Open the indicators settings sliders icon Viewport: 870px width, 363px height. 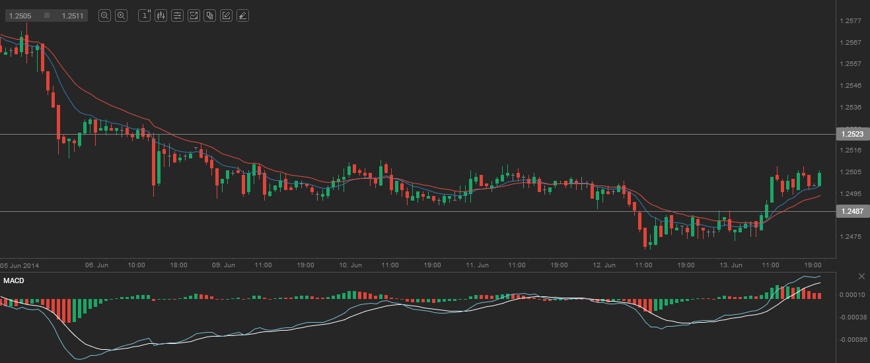177,15
